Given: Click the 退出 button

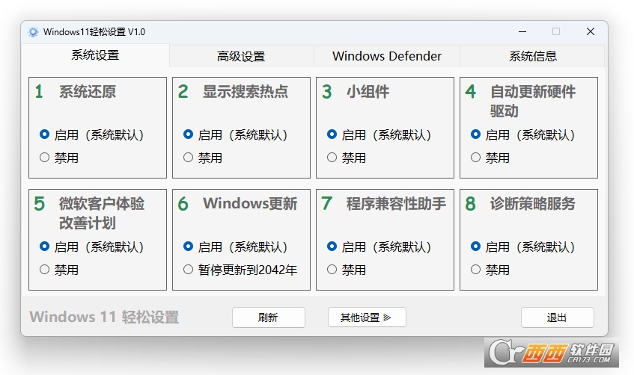Looking at the screenshot, I should [x=557, y=317].
